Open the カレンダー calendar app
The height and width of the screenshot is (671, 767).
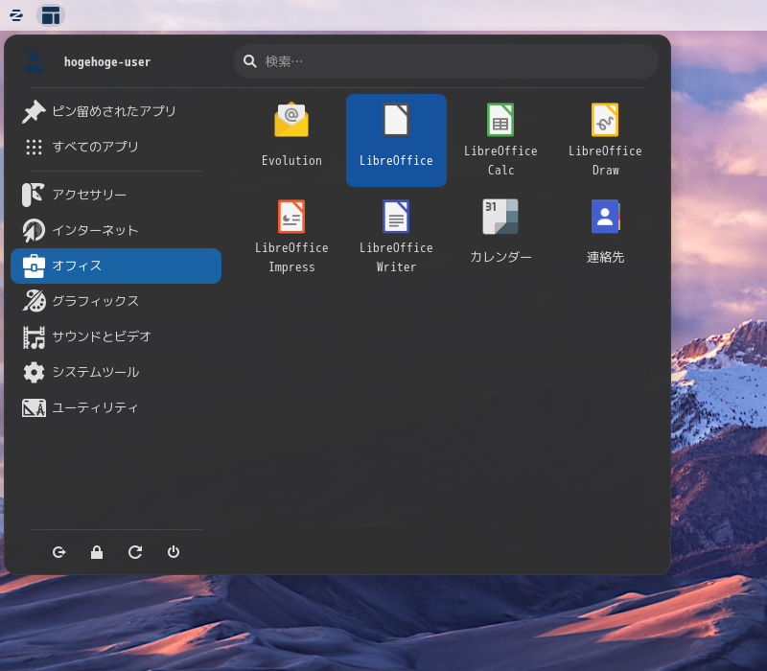coord(500,237)
